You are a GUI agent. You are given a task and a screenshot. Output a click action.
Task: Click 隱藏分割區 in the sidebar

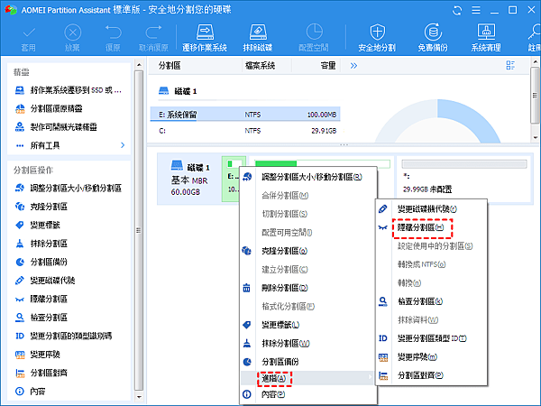pyautogui.click(x=41, y=299)
